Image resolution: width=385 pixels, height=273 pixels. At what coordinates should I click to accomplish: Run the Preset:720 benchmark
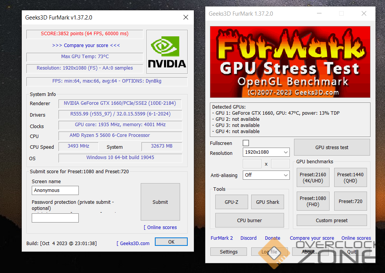point(350,201)
